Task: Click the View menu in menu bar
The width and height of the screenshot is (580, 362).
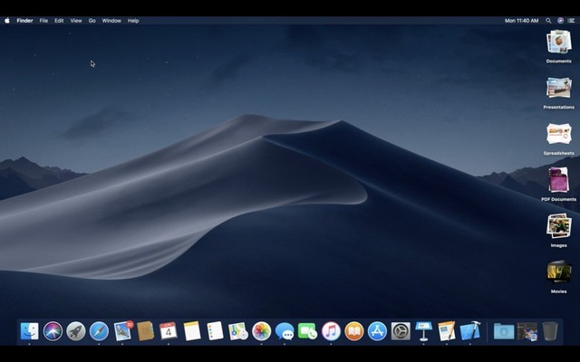Action: tap(76, 20)
